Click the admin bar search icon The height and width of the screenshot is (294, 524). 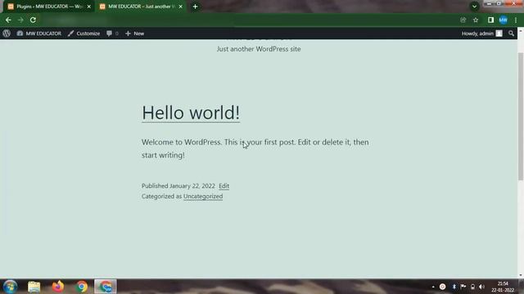coord(511,33)
